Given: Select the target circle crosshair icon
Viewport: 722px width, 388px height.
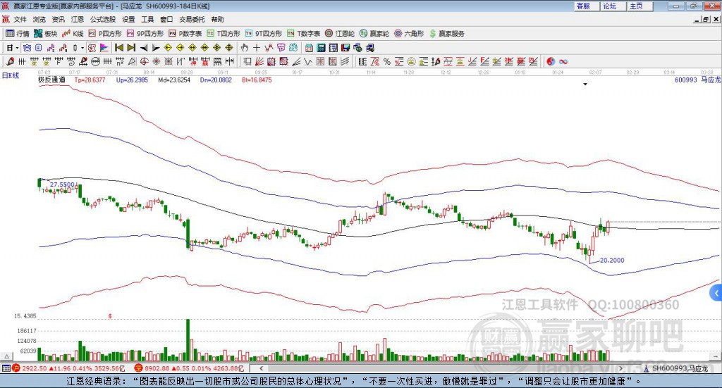Looking at the screenshot, I should [144, 61].
